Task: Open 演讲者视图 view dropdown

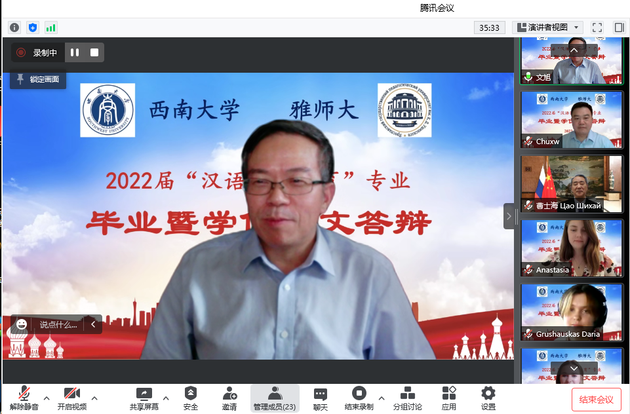Action: pyautogui.click(x=548, y=28)
